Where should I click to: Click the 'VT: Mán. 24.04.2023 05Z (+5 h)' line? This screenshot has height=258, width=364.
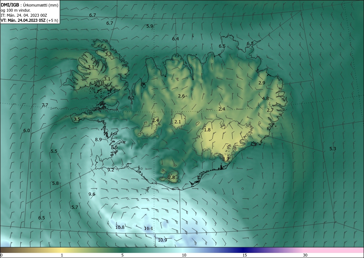click(x=29, y=20)
